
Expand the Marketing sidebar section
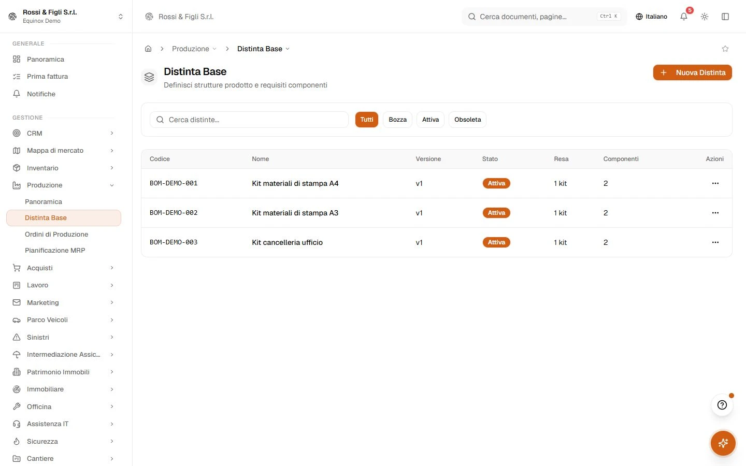click(63, 302)
